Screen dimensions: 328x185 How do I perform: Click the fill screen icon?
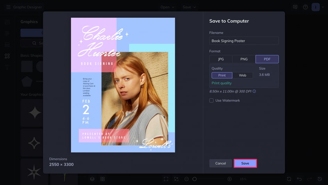click(177, 179)
